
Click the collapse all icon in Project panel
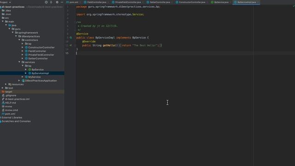(x=51, y=2)
